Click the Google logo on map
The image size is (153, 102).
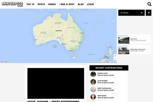pos(4,62)
